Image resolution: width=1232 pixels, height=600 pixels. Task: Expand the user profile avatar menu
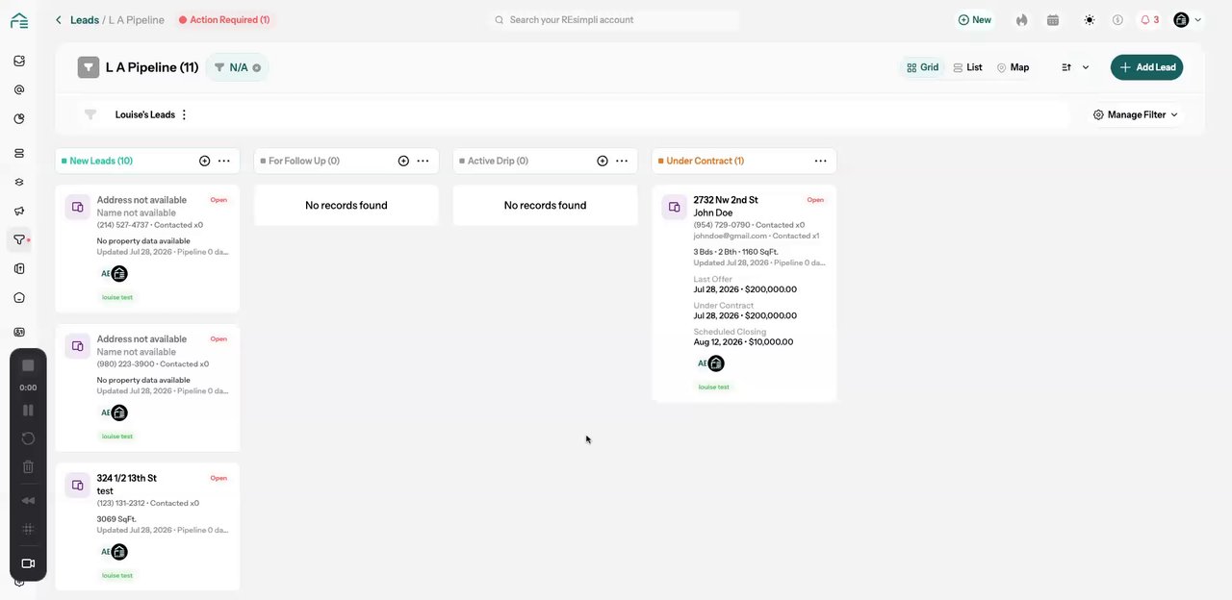[1188, 19]
